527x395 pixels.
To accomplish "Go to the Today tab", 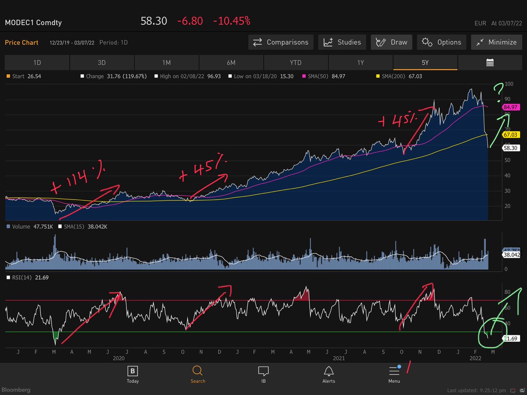I will click(133, 375).
